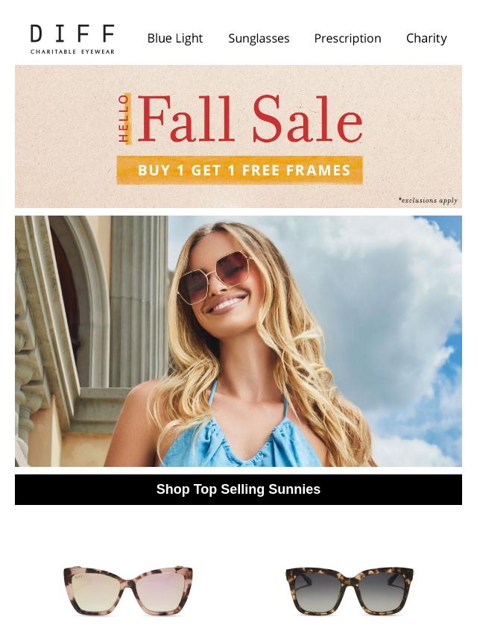Click the exclusions apply fine print
This screenshot has width=477, height=637.
[x=428, y=201]
